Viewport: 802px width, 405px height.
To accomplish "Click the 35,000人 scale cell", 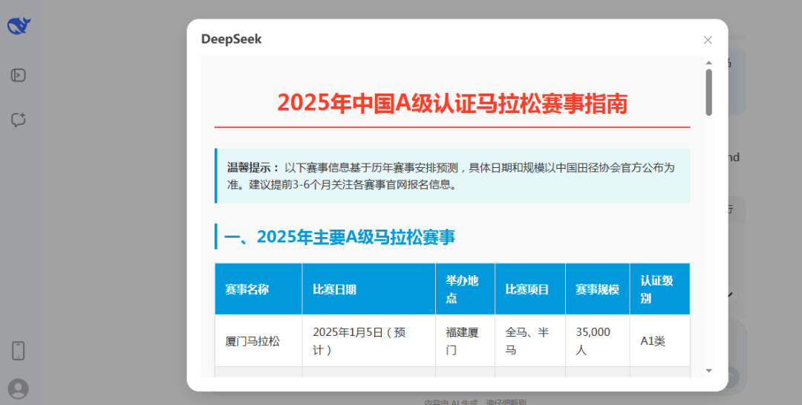I will (x=593, y=340).
